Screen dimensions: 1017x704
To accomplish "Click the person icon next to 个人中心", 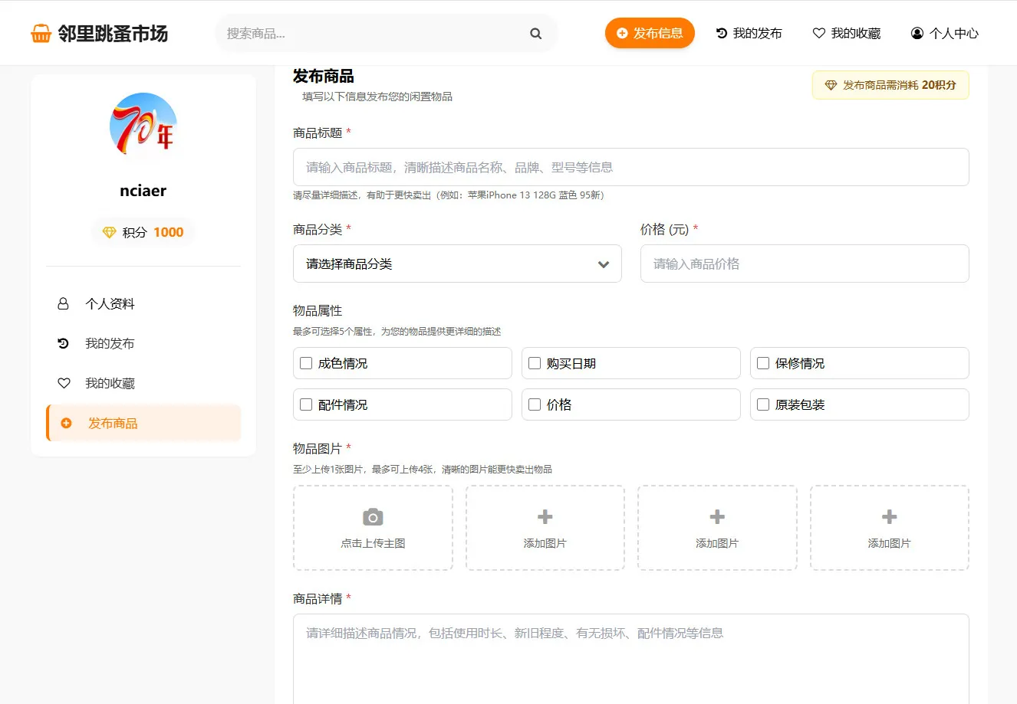I will pyautogui.click(x=917, y=34).
